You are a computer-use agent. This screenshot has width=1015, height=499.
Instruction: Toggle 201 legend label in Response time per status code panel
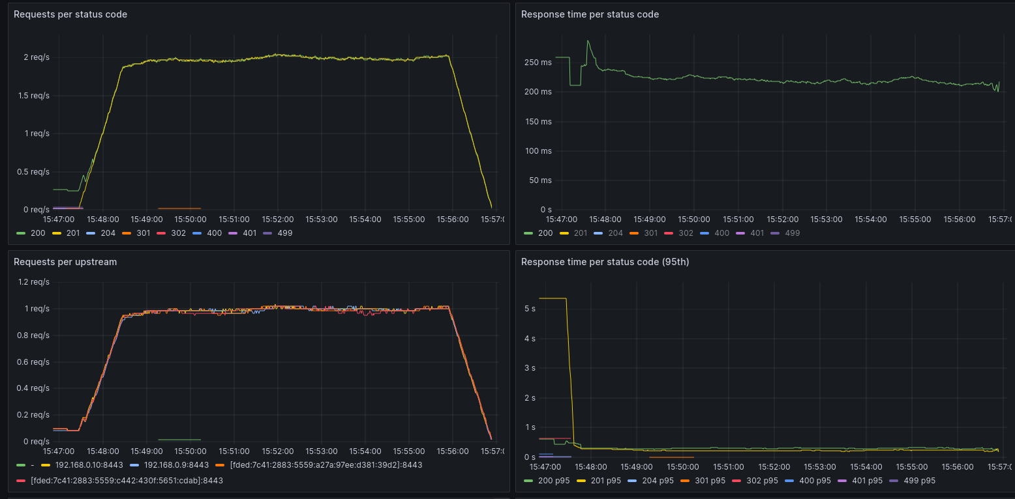pyautogui.click(x=581, y=233)
